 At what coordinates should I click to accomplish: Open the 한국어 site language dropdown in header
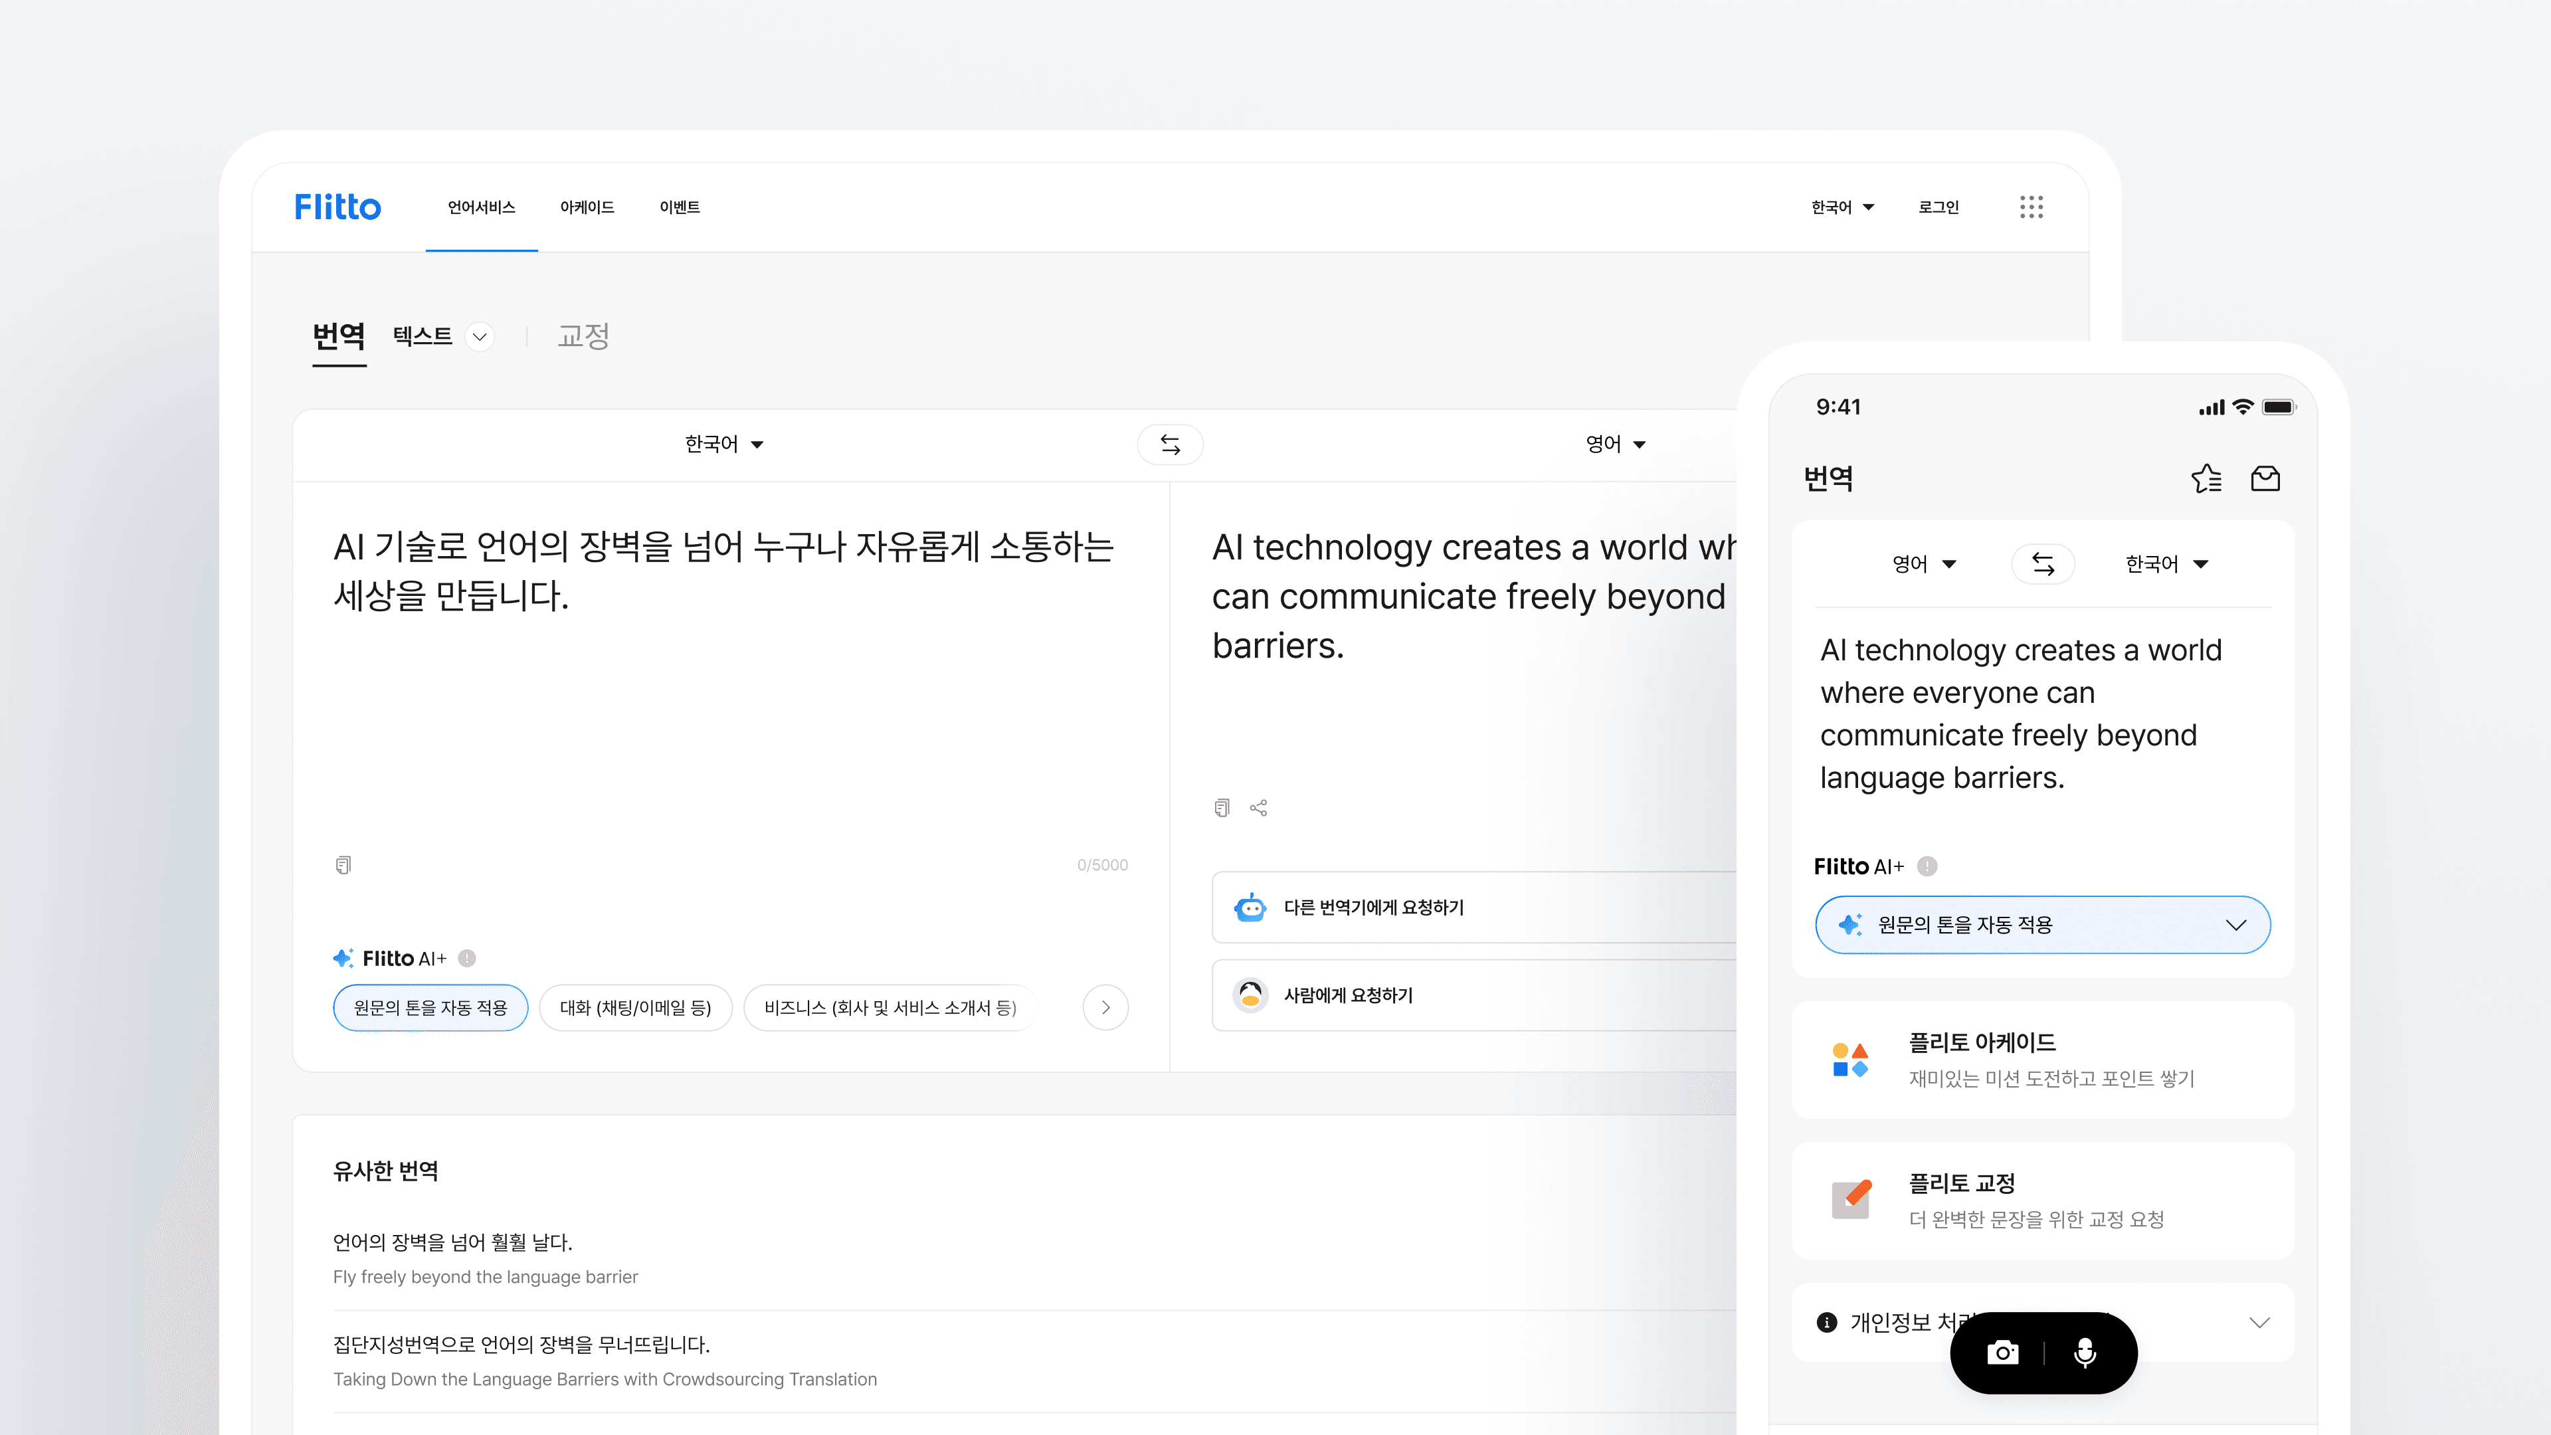[1842, 207]
